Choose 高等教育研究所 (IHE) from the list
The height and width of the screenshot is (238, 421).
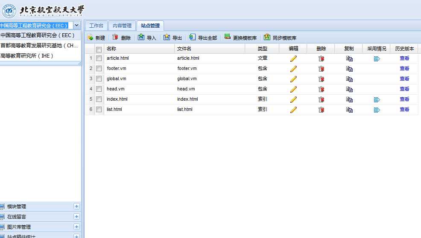click(x=40, y=56)
